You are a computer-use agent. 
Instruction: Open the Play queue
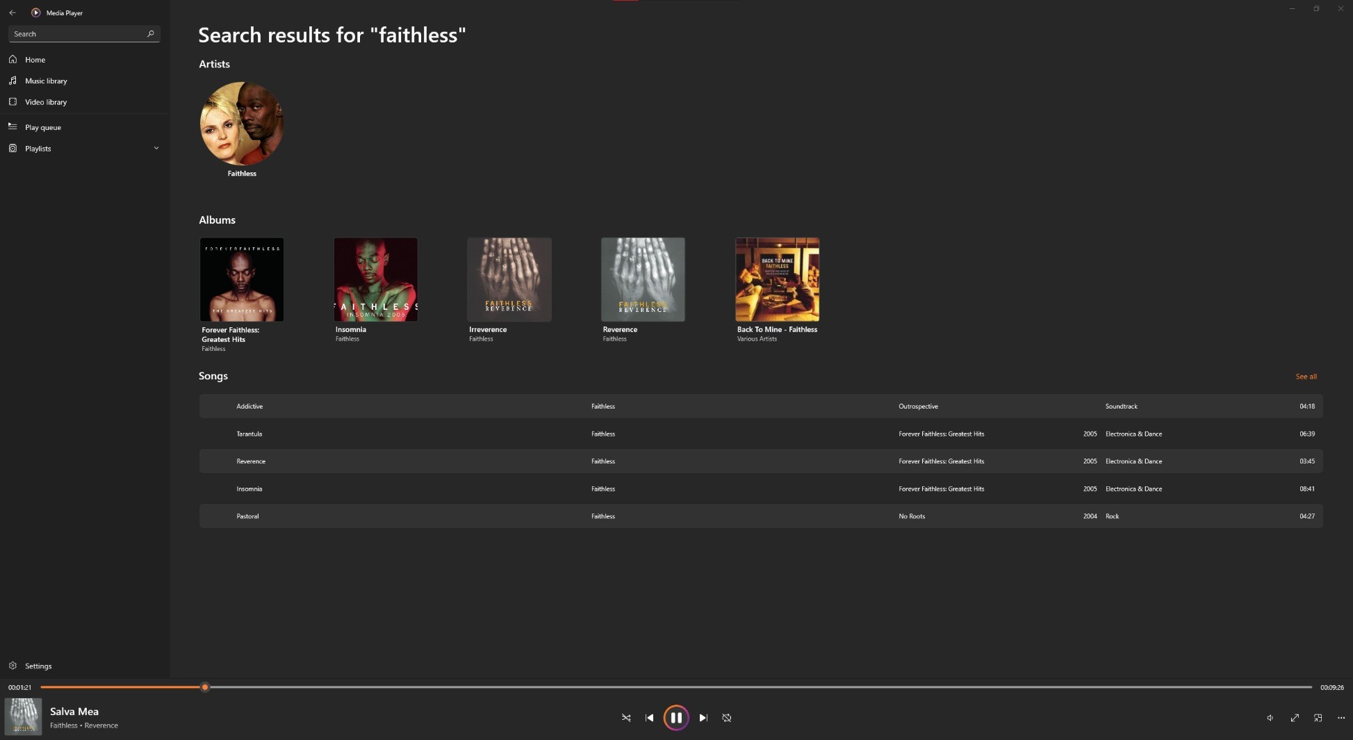43,127
